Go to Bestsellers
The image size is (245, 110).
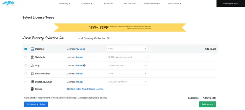[x=108, y=4]
